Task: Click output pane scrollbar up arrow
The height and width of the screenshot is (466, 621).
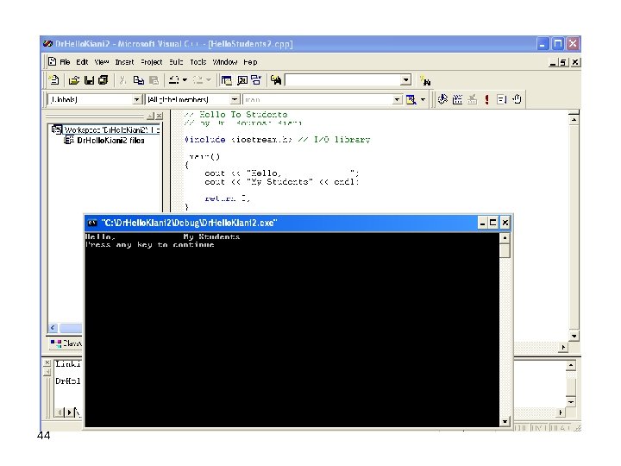Action: pos(571,365)
